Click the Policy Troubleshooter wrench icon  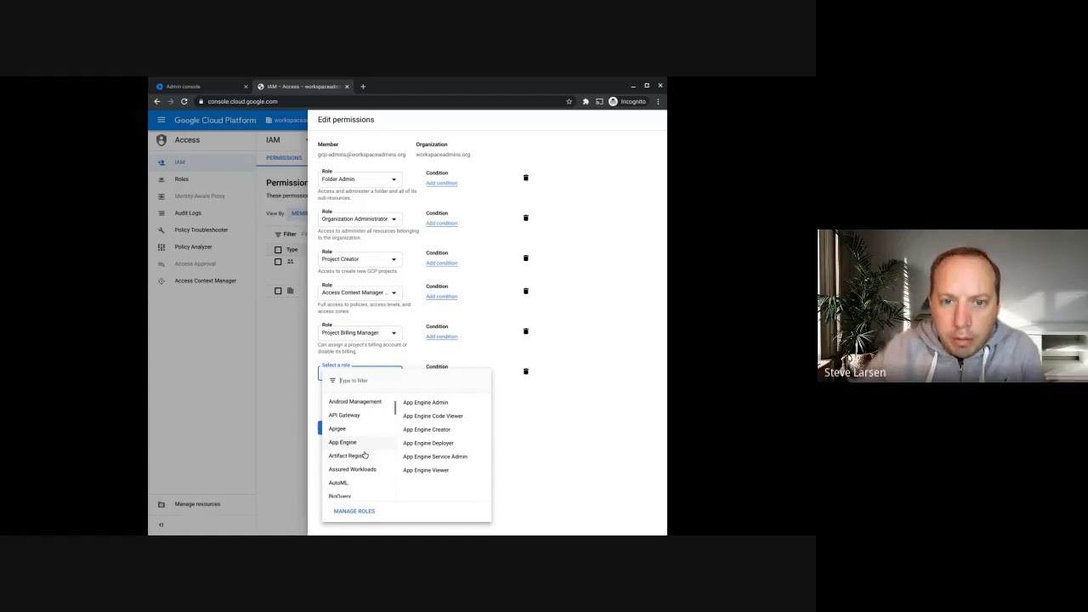pos(161,230)
